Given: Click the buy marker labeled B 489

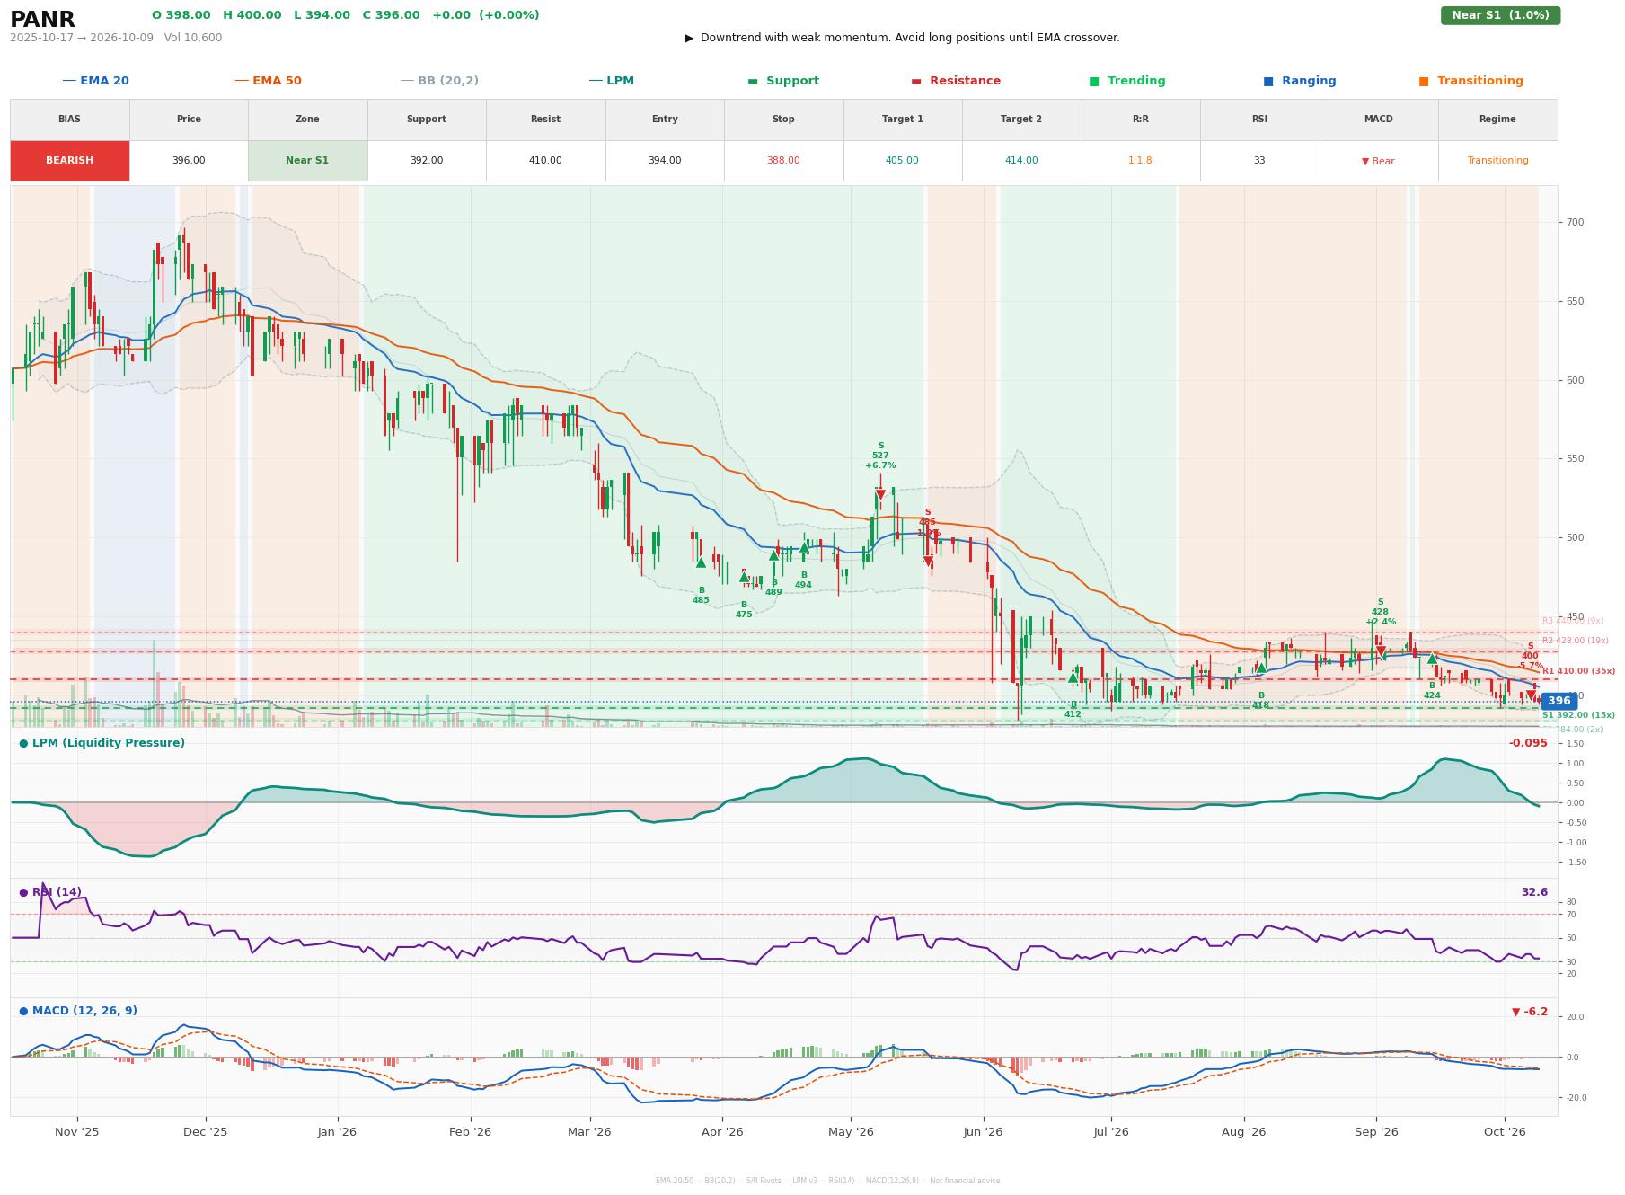Looking at the screenshot, I should point(773,555).
